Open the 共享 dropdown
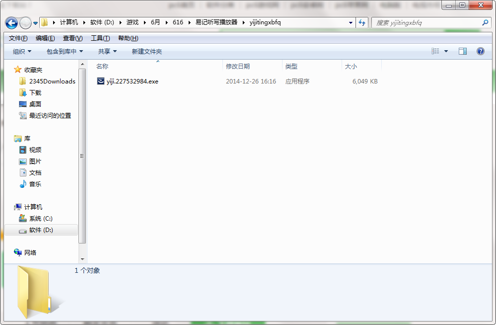The height and width of the screenshot is (325, 496). pos(107,51)
